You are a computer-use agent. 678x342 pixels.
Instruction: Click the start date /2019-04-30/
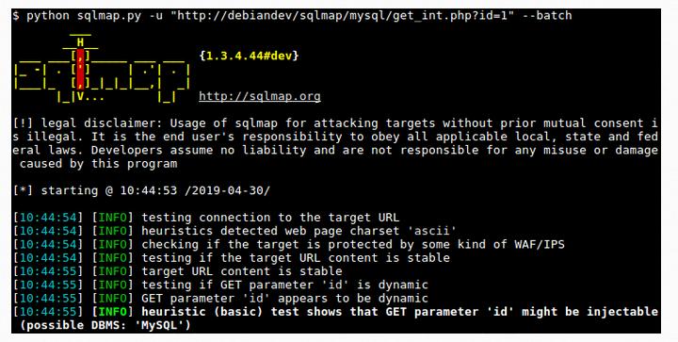tap(227, 190)
